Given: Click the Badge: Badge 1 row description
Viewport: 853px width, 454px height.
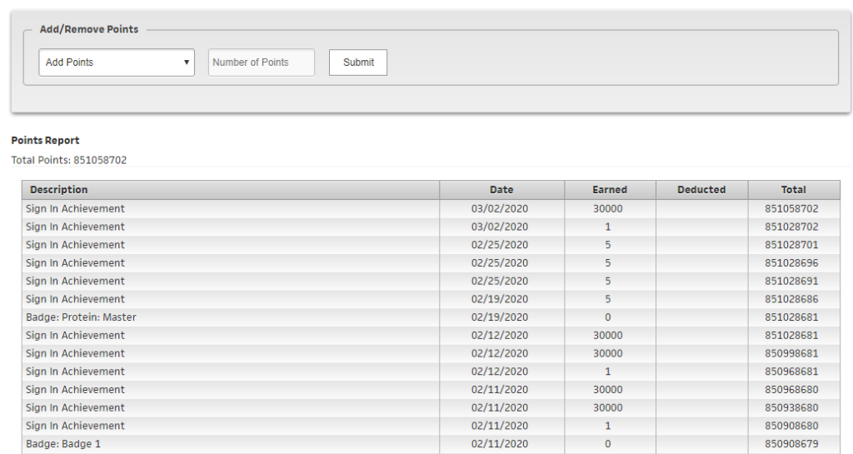Looking at the screenshot, I should 63,444.
